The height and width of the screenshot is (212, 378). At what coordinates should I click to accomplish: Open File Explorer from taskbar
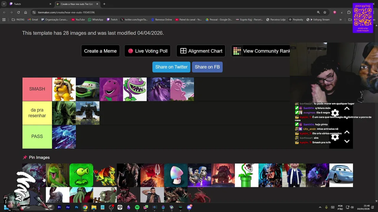[x=94, y=207]
